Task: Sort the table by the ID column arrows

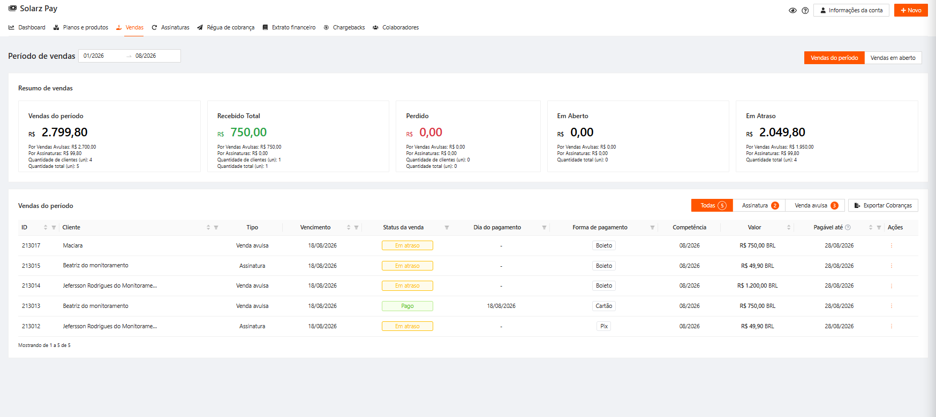Action: (46, 228)
